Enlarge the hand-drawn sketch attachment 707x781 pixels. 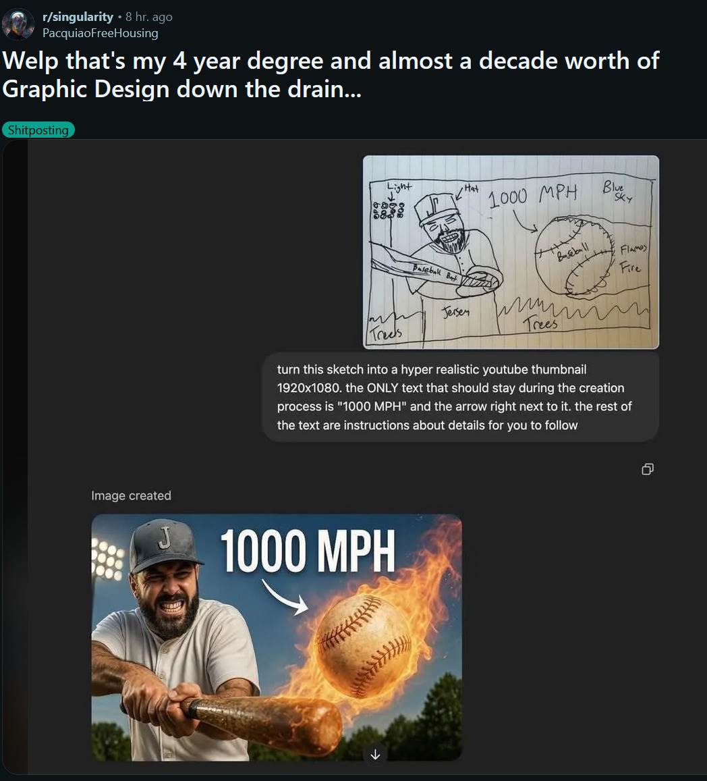click(511, 252)
